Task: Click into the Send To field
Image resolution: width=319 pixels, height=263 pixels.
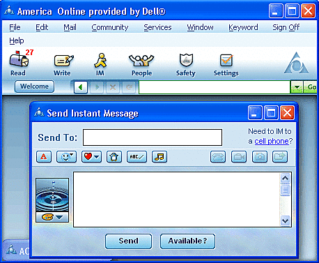Action: (153, 137)
